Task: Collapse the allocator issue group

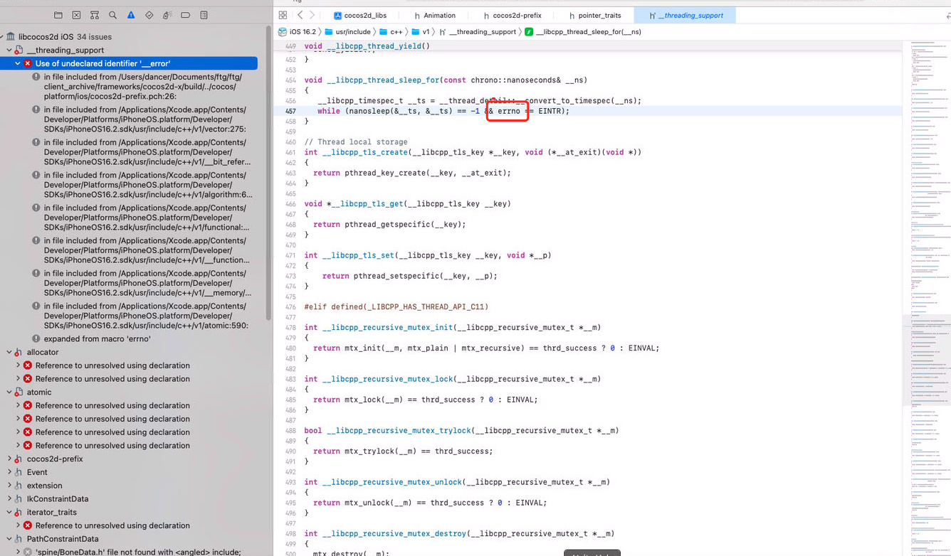Action: pyautogui.click(x=9, y=353)
